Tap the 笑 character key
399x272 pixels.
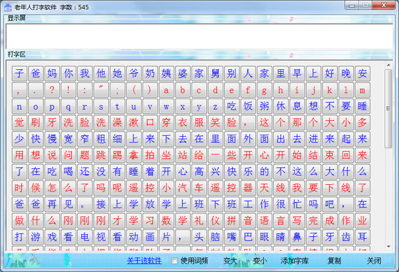[215, 122]
